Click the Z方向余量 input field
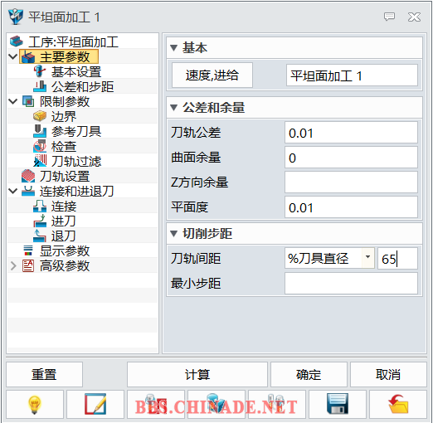433x423 pixels. click(351, 182)
